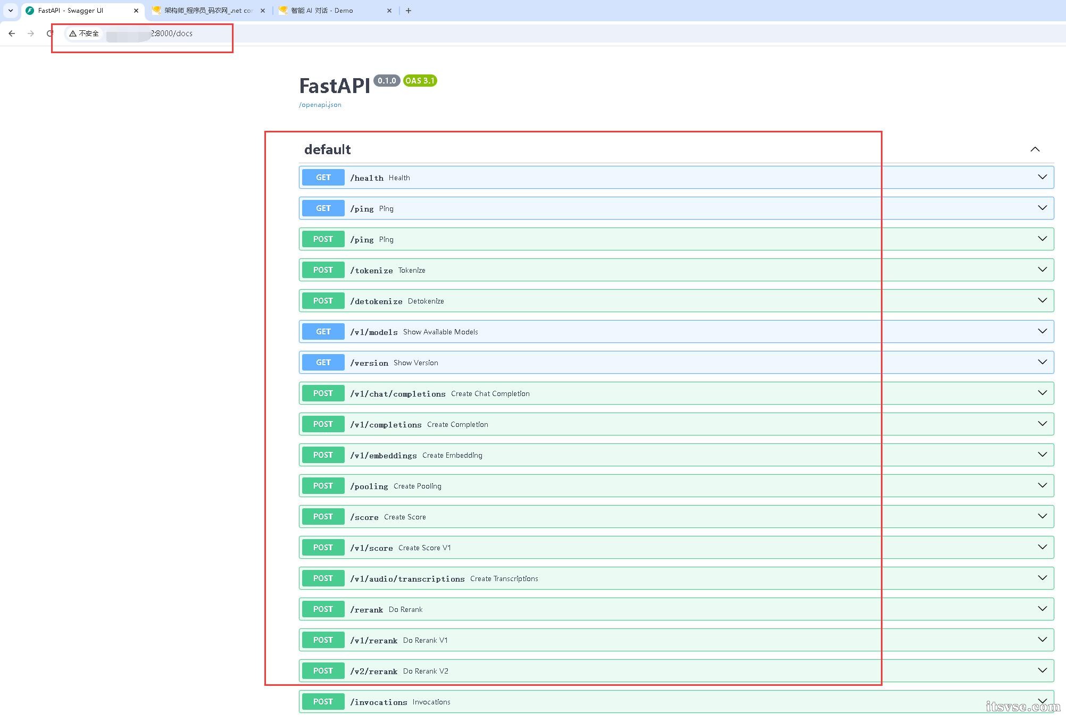This screenshot has width=1066, height=722.
Task: Expand the /tokenize endpoint chevron
Action: click(1043, 270)
